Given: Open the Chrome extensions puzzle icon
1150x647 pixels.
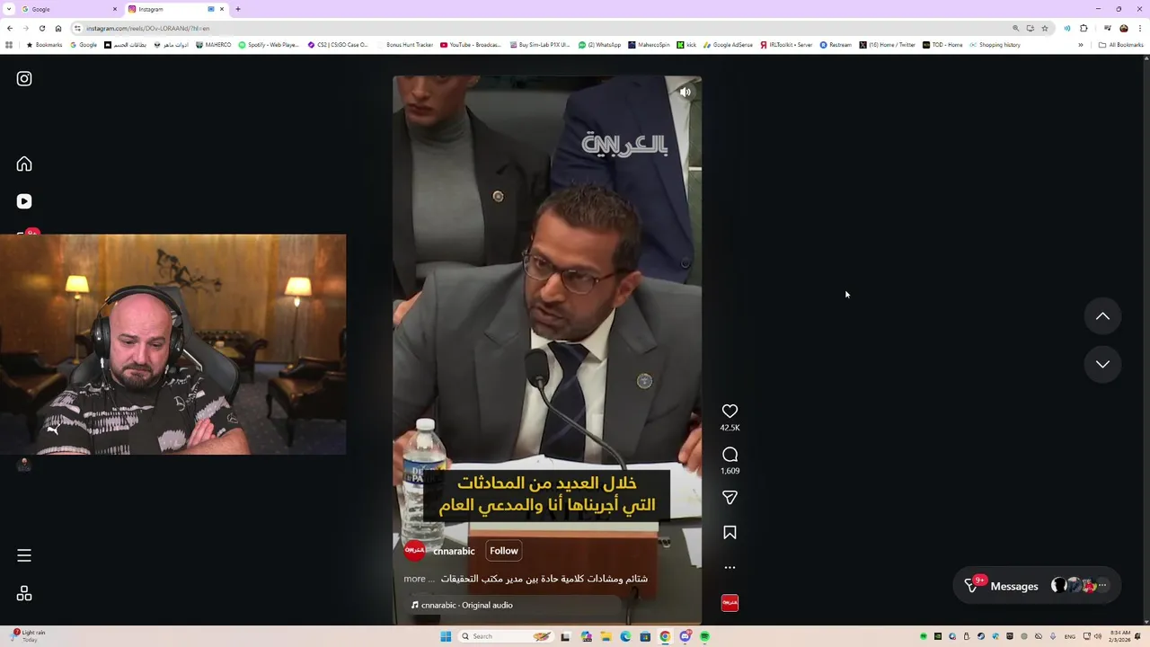Looking at the screenshot, I should pos(1084,28).
